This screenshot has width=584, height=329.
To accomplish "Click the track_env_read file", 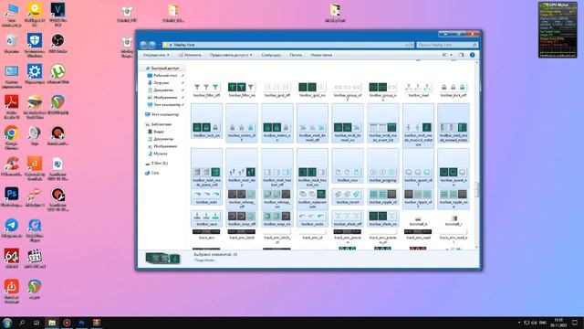I will tap(418, 234).
